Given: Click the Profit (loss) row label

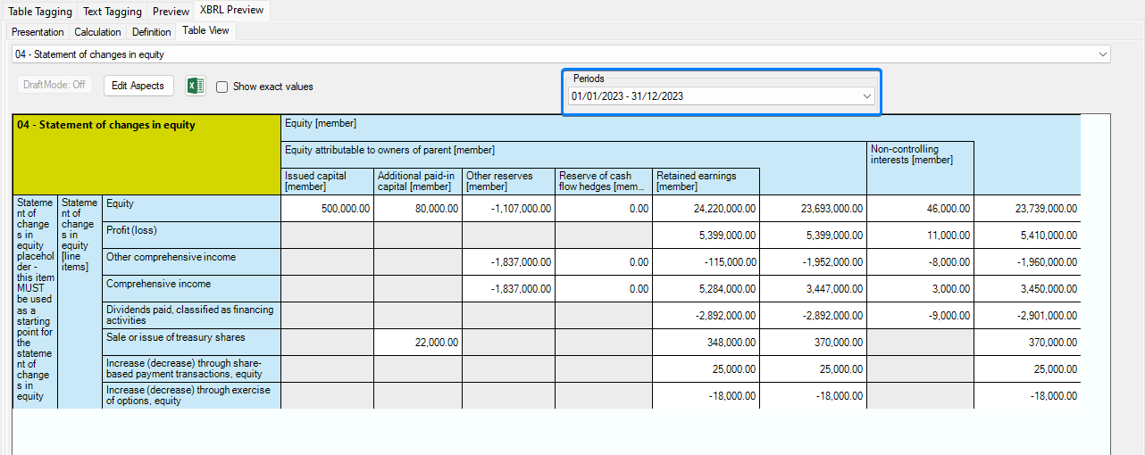Looking at the screenshot, I should click(191, 235).
